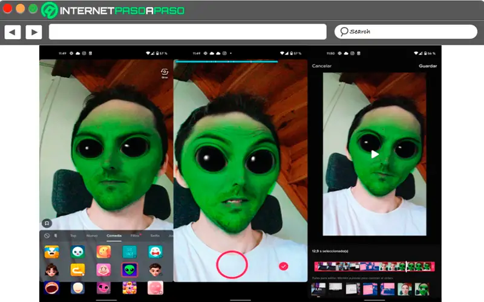
Task: Click the red macOS close dot
Action: (x=7, y=8)
